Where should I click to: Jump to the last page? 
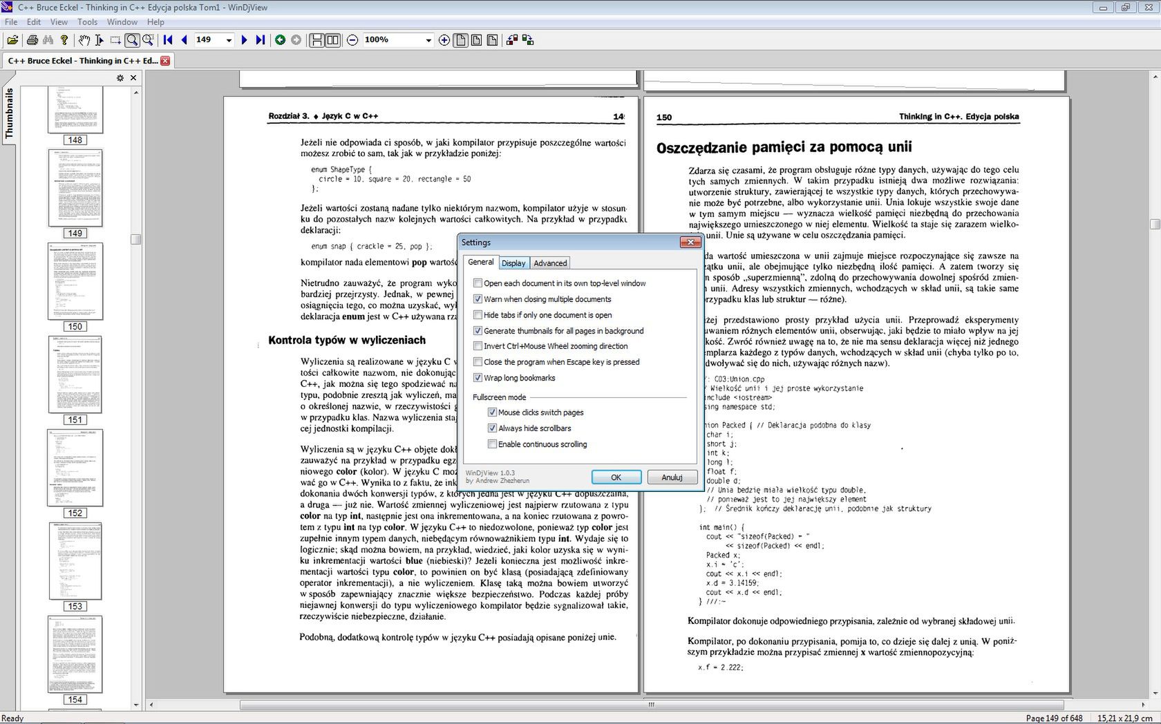[260, 40]
